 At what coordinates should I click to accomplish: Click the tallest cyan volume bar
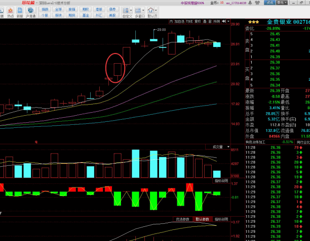pyautogui.click(x=136, y=164)
